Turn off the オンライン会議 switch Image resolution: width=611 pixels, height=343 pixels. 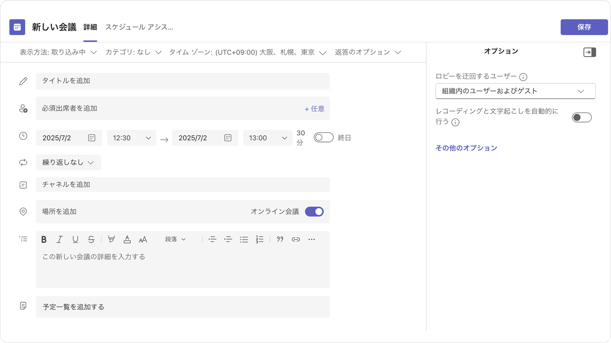[x=314, y=212]
